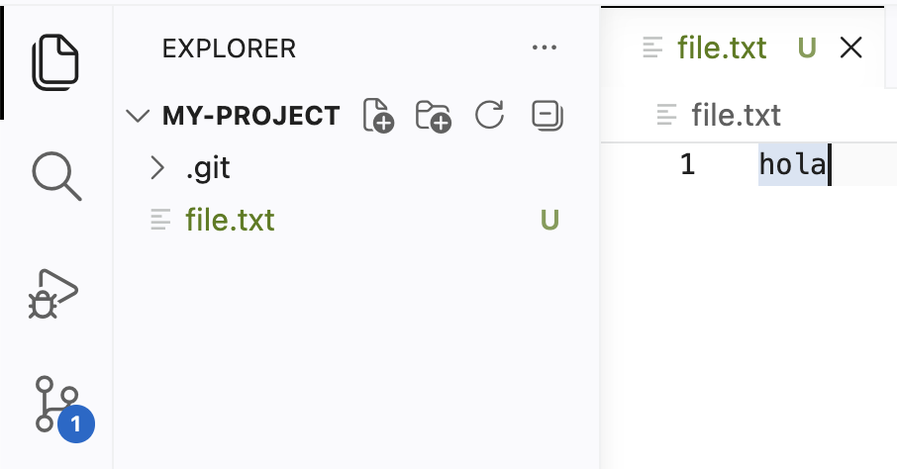Screen dimensions: 897x469
Task: Click line number 1 in the gutter
Action: coord(687,164)
